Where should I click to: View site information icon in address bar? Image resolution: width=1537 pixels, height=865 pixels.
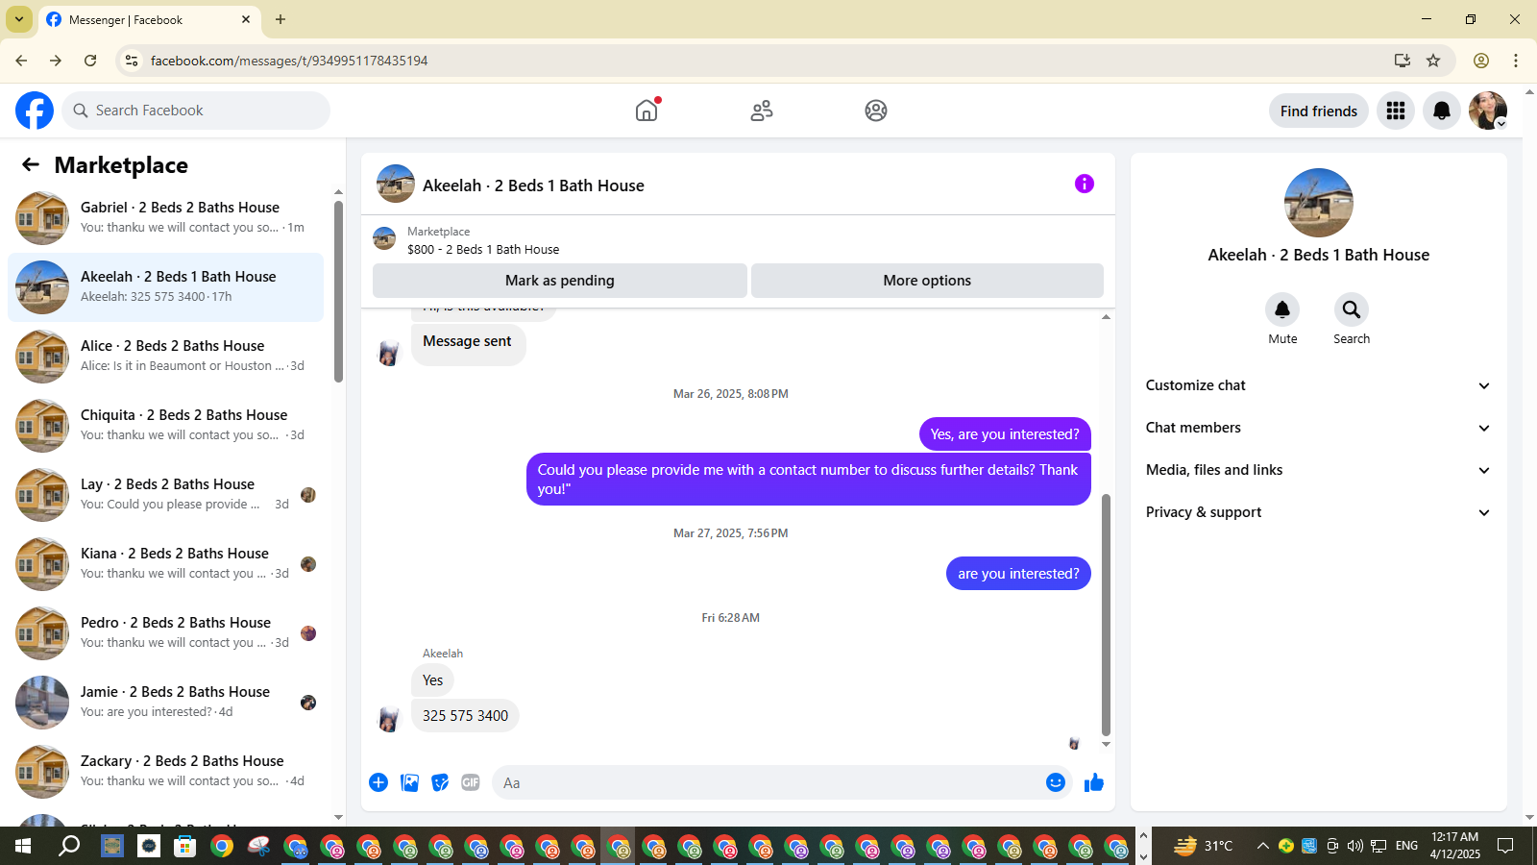click(132, 61)
